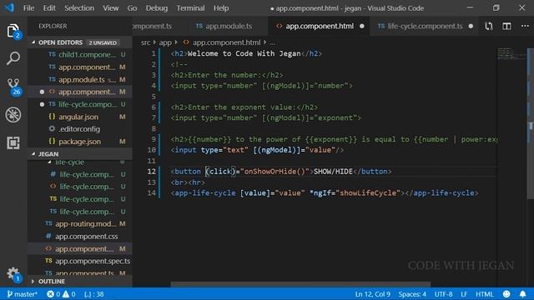The image size is (534, 300).
Task: Expand the Outline section
Action: 33,282
